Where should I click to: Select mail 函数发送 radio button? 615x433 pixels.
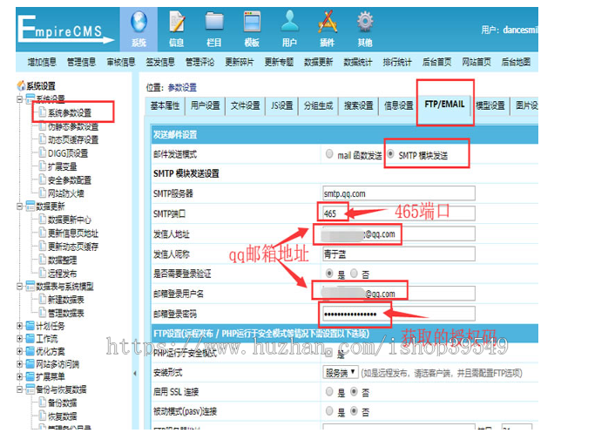(x=329, y=154)
